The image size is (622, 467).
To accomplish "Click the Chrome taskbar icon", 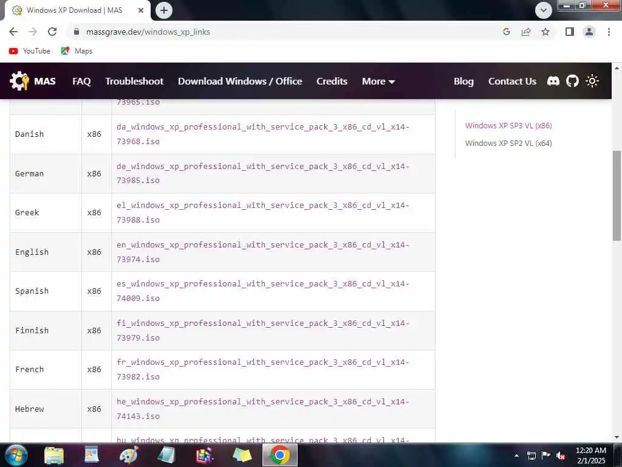I will 279,455.
